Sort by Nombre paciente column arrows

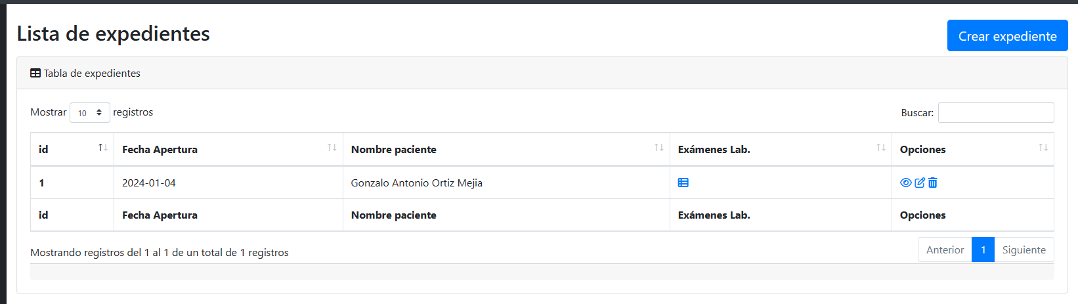pyautogui.click(x=659, y=148)
